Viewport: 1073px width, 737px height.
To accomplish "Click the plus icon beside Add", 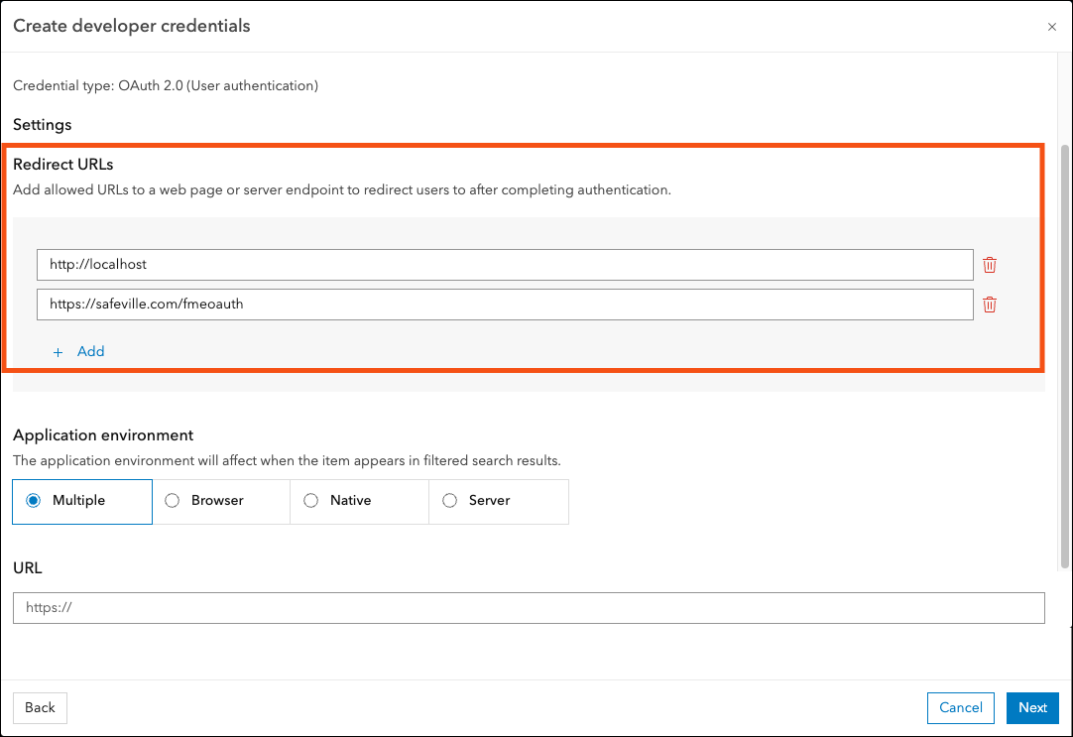I will pos(59,352).
